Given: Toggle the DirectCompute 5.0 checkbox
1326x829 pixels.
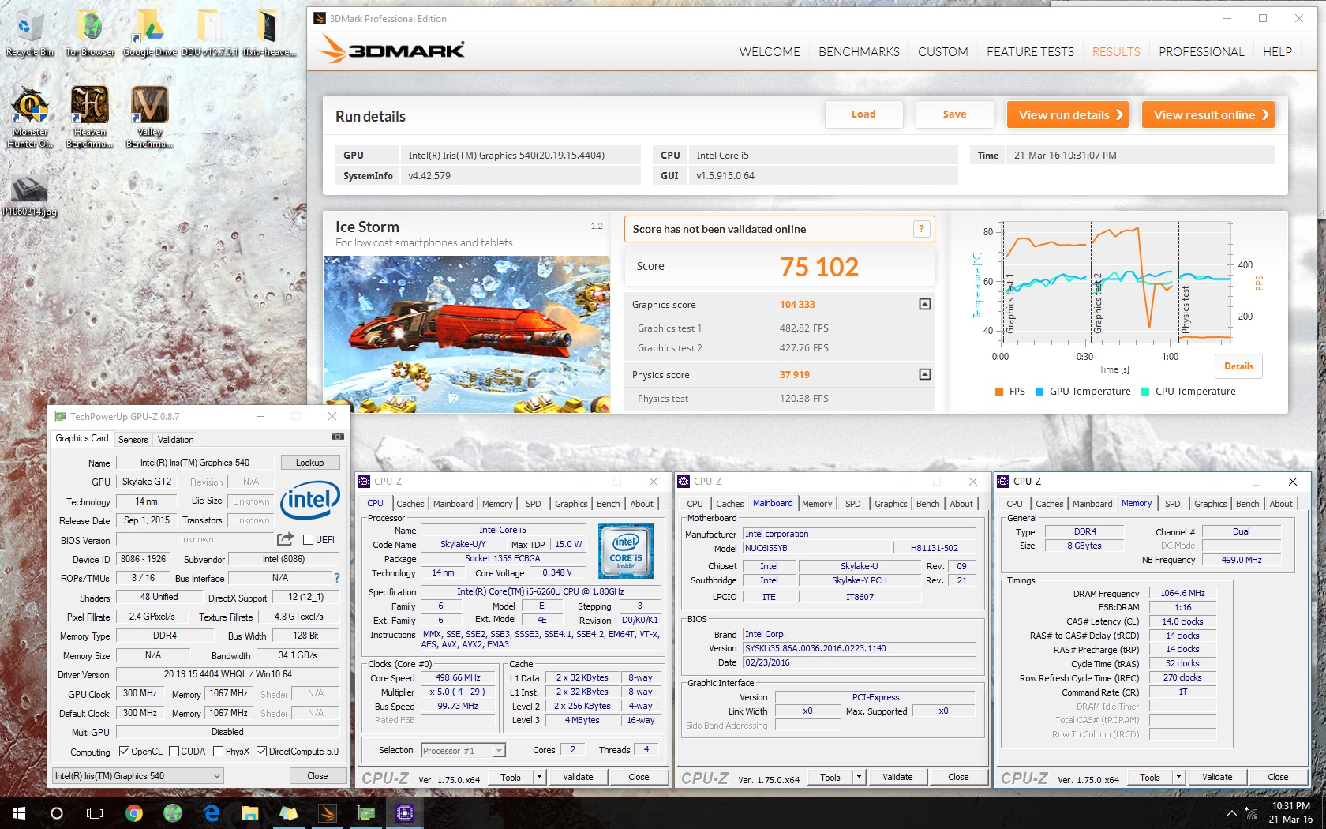Looking at the screenshot, I should click(x=262, y=752).
